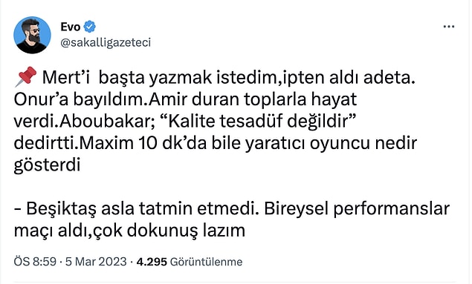
Task: Click the word gösterdi
Action: 47,165
